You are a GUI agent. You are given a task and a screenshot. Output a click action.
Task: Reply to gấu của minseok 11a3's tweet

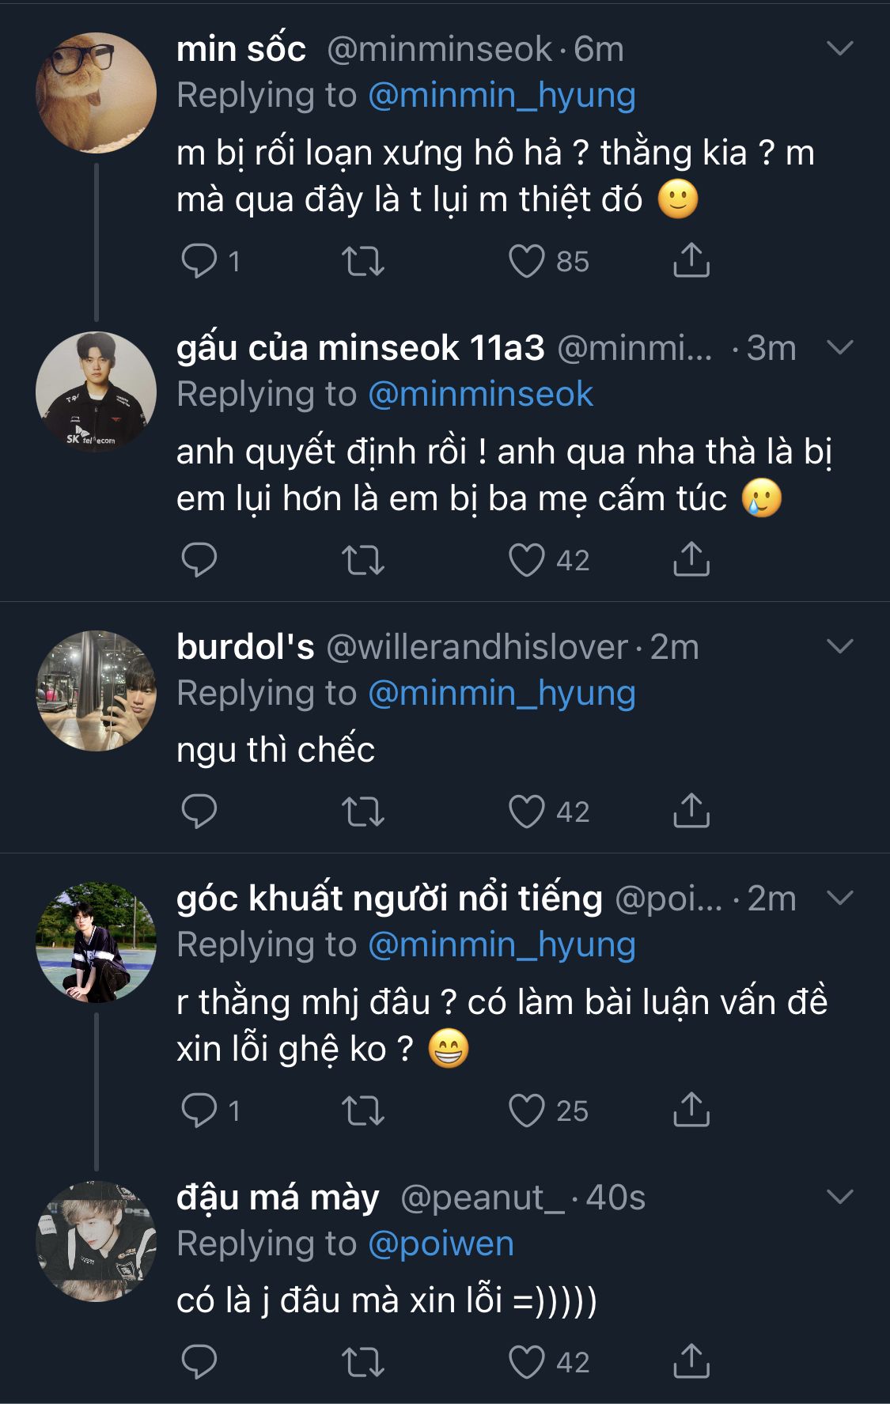click(x=199, y=560)
